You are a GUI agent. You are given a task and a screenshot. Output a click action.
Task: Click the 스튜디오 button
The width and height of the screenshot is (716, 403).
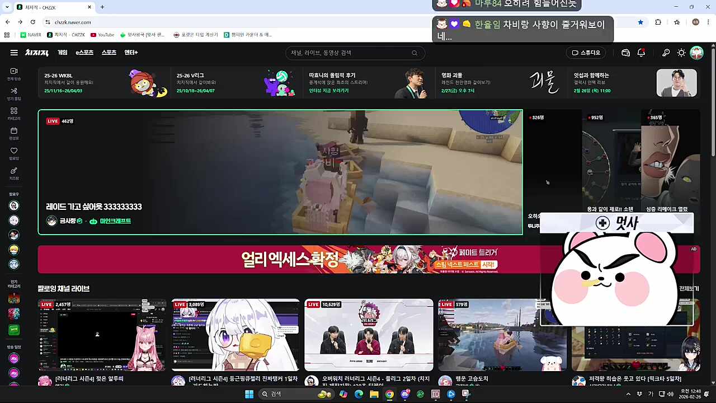tap(586, 53)
